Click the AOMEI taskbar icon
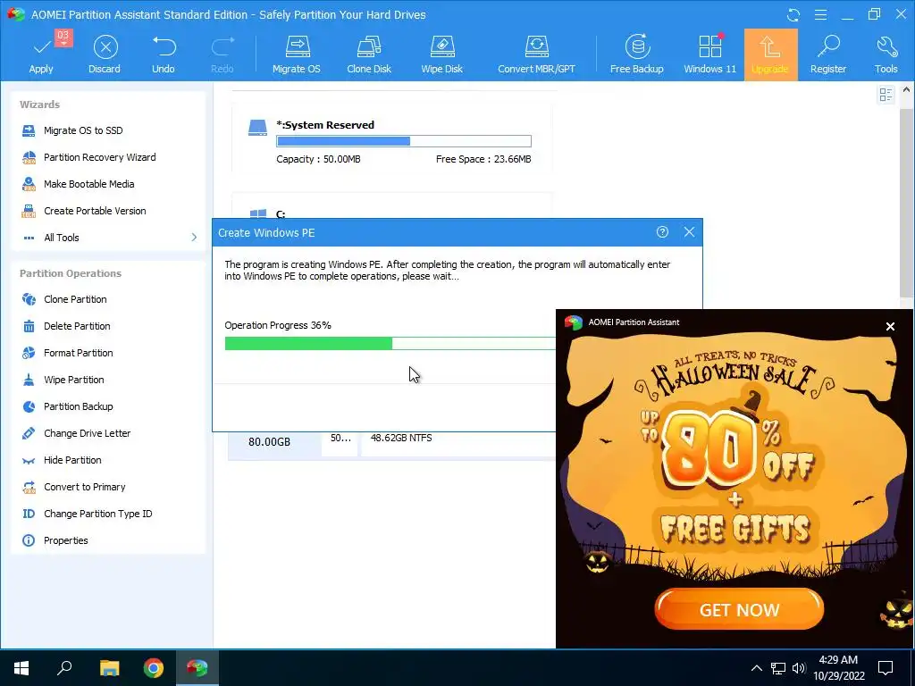 [197, 668]
